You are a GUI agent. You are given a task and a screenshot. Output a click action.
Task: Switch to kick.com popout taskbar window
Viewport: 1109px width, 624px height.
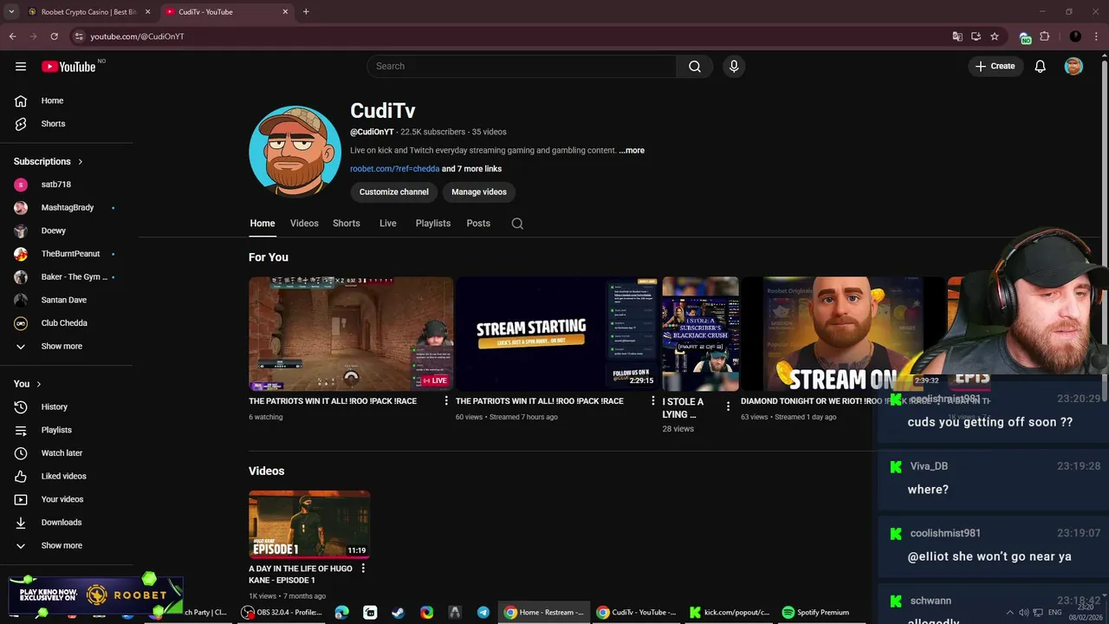[x=729, y=613]
